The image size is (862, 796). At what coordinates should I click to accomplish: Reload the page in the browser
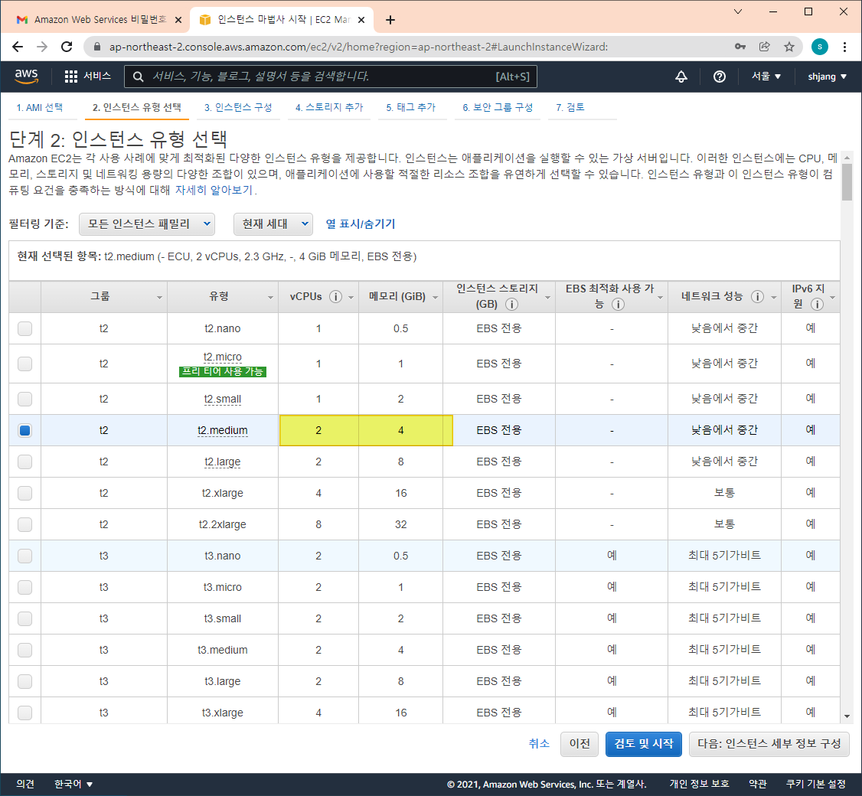click(x=67, y=47)
